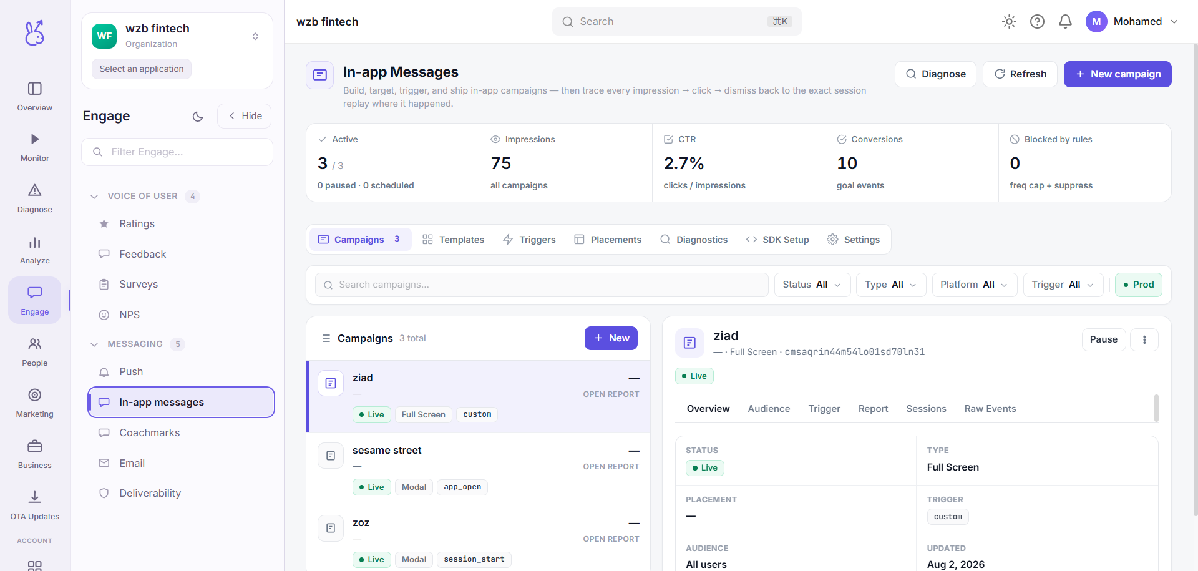Open the Type All filter dropdown
Image resolution: width=1198 pixels, height=571 pixels.
pos(891,285)
